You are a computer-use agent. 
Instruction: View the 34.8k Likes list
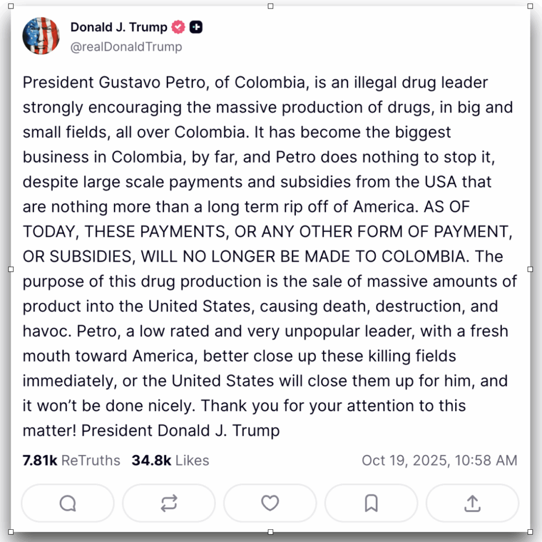click(x=170, y=460)
